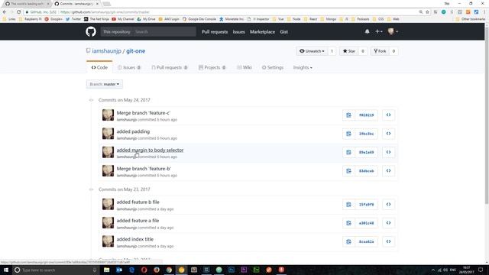Open the "Merge branch 'feature-c'" commit hash link

tap(366, 115)
